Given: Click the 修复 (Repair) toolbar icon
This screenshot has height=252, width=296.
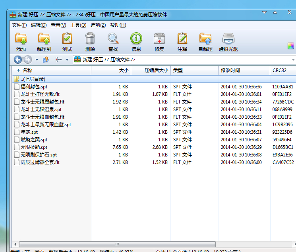Looking at the screenshot, I should point(159,42).
